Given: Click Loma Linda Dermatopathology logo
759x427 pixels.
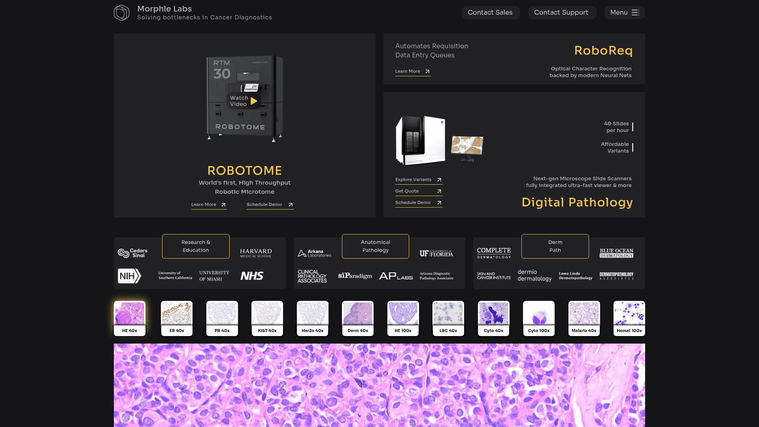Looking at the screenshot, I should pos(576,276).
